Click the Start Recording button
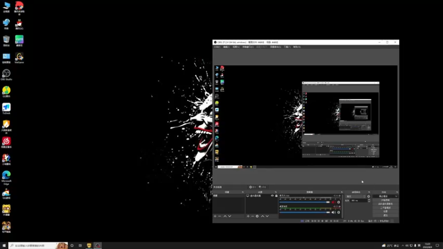The height and width of the screenshot is (249, 443). click(x=385, y=200)
